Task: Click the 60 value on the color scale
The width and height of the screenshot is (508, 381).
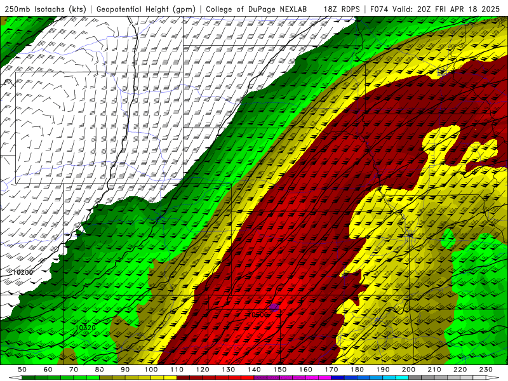Action: 48,370
